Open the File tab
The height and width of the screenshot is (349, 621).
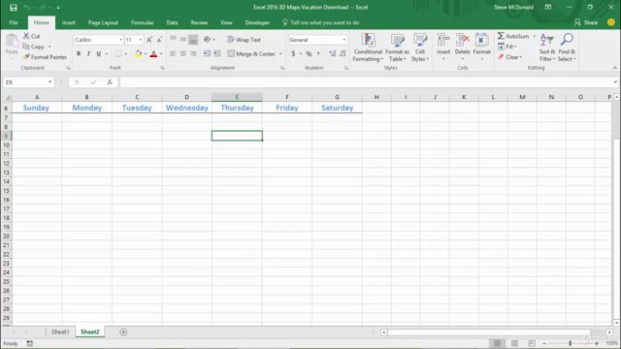click(x=14, y=22)
